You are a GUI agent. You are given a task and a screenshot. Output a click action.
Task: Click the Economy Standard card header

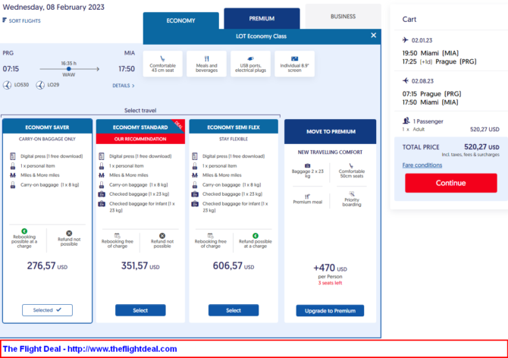point(140,127)
